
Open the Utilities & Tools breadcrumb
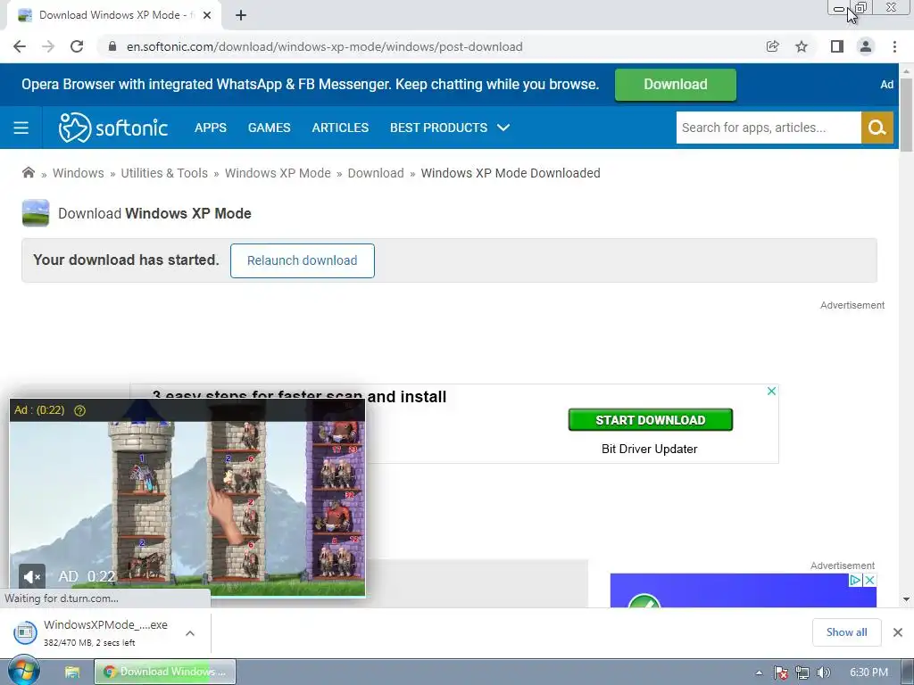click(x=164, y=173)
